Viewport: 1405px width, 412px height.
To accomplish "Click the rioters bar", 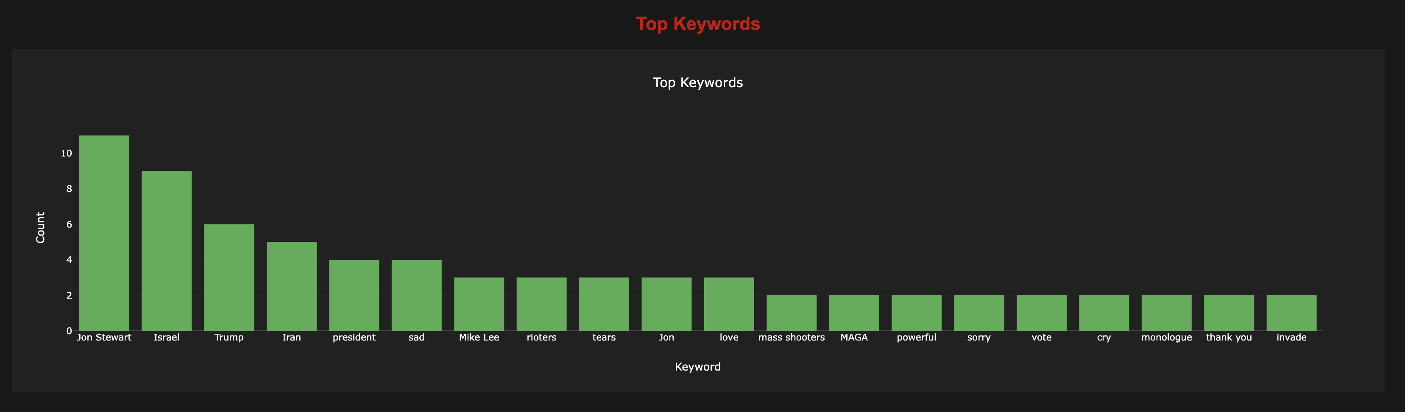I will point(541,304).
